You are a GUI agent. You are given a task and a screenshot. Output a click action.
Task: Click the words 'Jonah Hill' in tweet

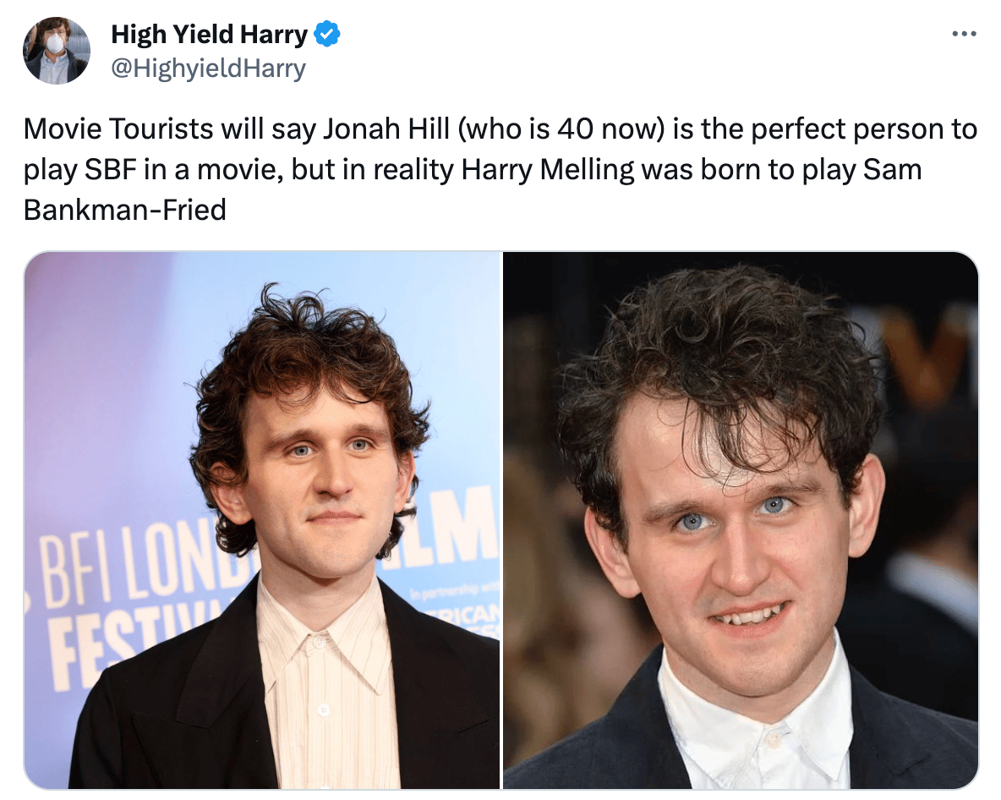(x=386, y=129)
